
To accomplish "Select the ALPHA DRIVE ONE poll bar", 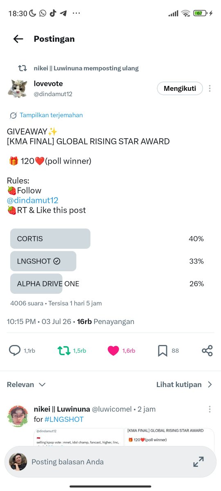I will (107, 284).
